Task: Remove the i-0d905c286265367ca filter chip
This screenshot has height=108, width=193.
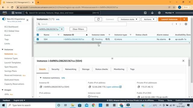Action: (x=62, y=29)
